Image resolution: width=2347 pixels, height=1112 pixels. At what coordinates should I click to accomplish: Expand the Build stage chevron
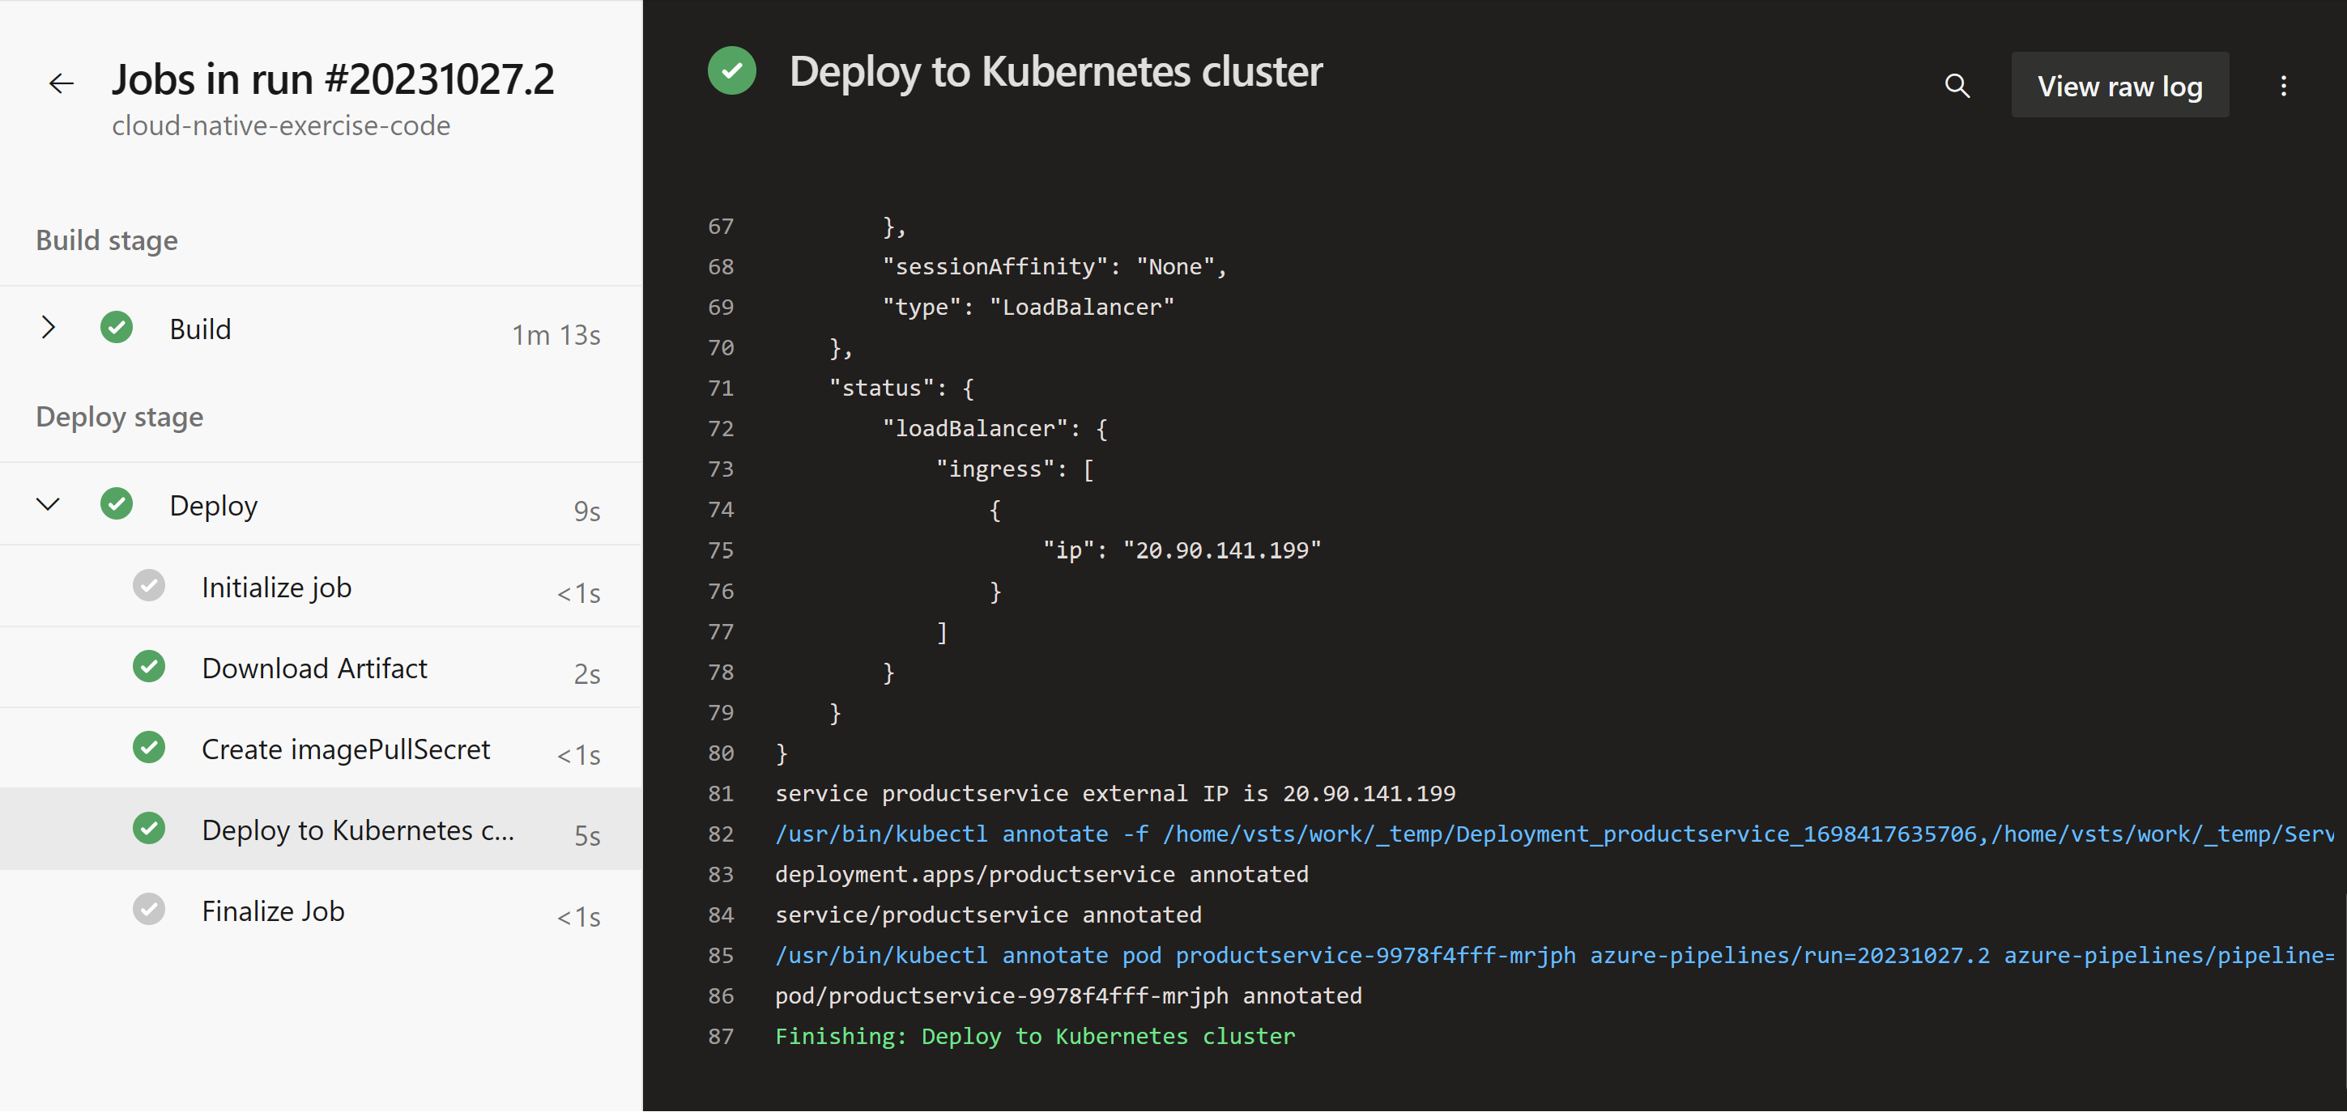[49, 327]
